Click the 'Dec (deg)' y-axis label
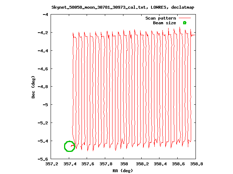The height and width of the screenshot is (174, 233). (x=33, y=87)
